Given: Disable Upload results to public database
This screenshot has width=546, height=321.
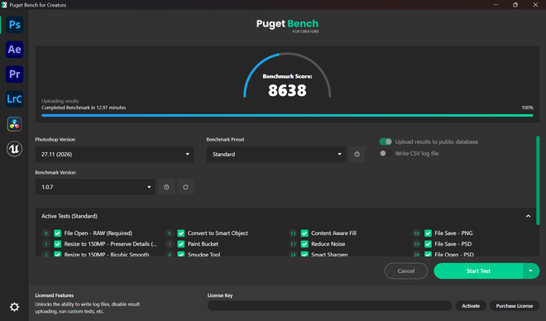Looking at the screenshot, I should click(386, 141).
